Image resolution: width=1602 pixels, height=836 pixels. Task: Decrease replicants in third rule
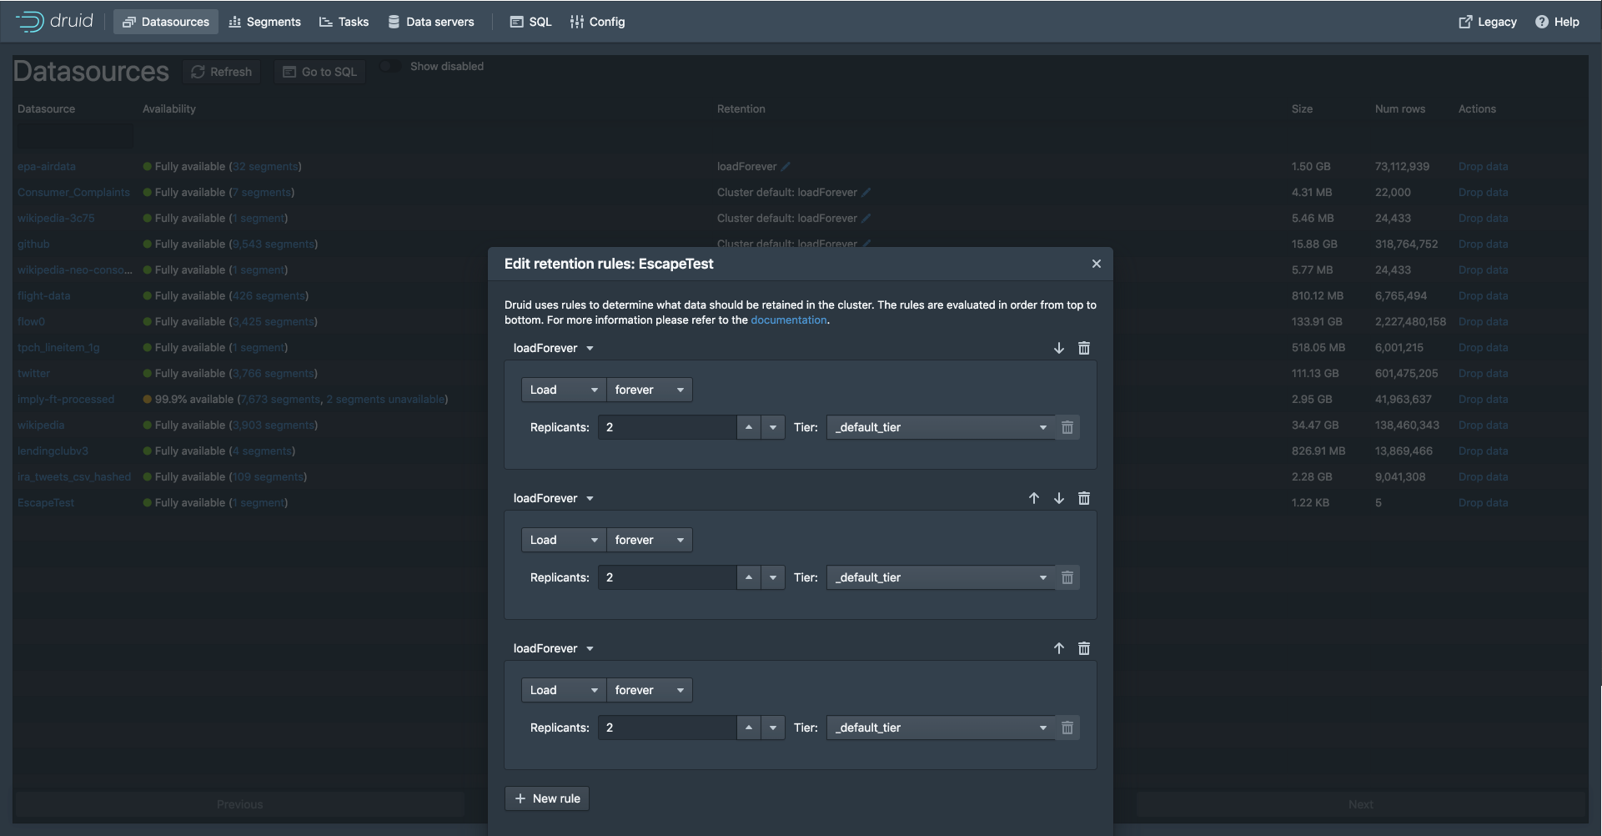pyautogui.click(x=773, y=728)
